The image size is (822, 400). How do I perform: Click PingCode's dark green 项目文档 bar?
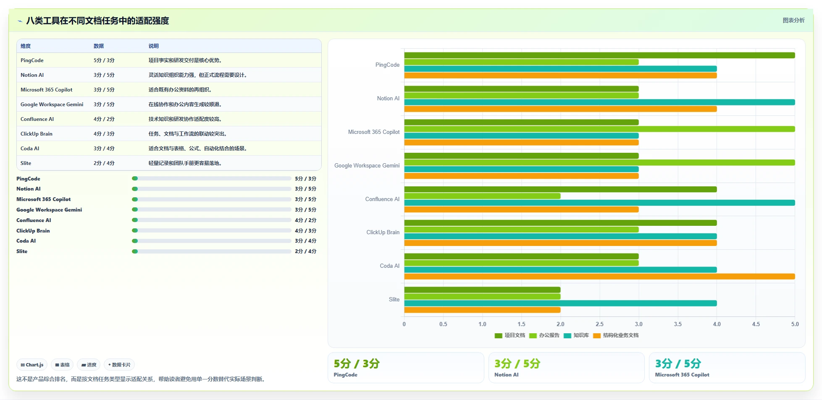599,55
